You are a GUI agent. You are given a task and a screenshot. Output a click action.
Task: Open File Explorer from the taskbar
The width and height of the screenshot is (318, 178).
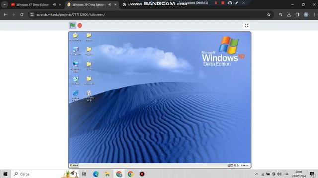tap(107, 174)
